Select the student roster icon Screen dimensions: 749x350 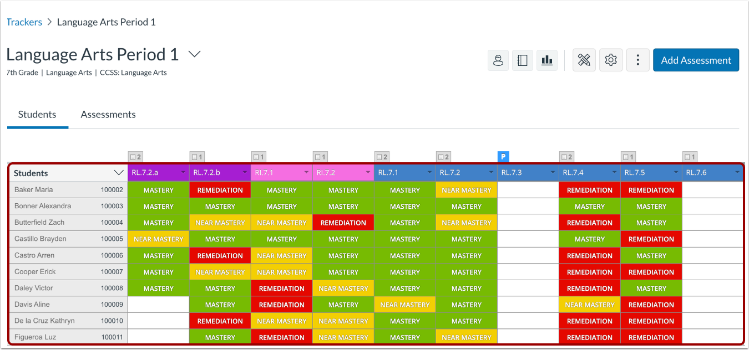point(498,60)
